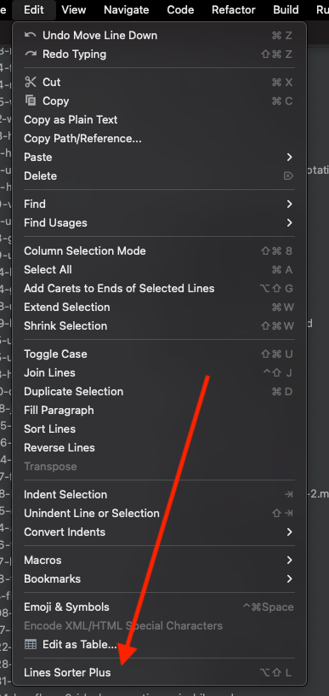Click the Copy pages icon
The image size is (329, 696).
(x=31, y=101)
